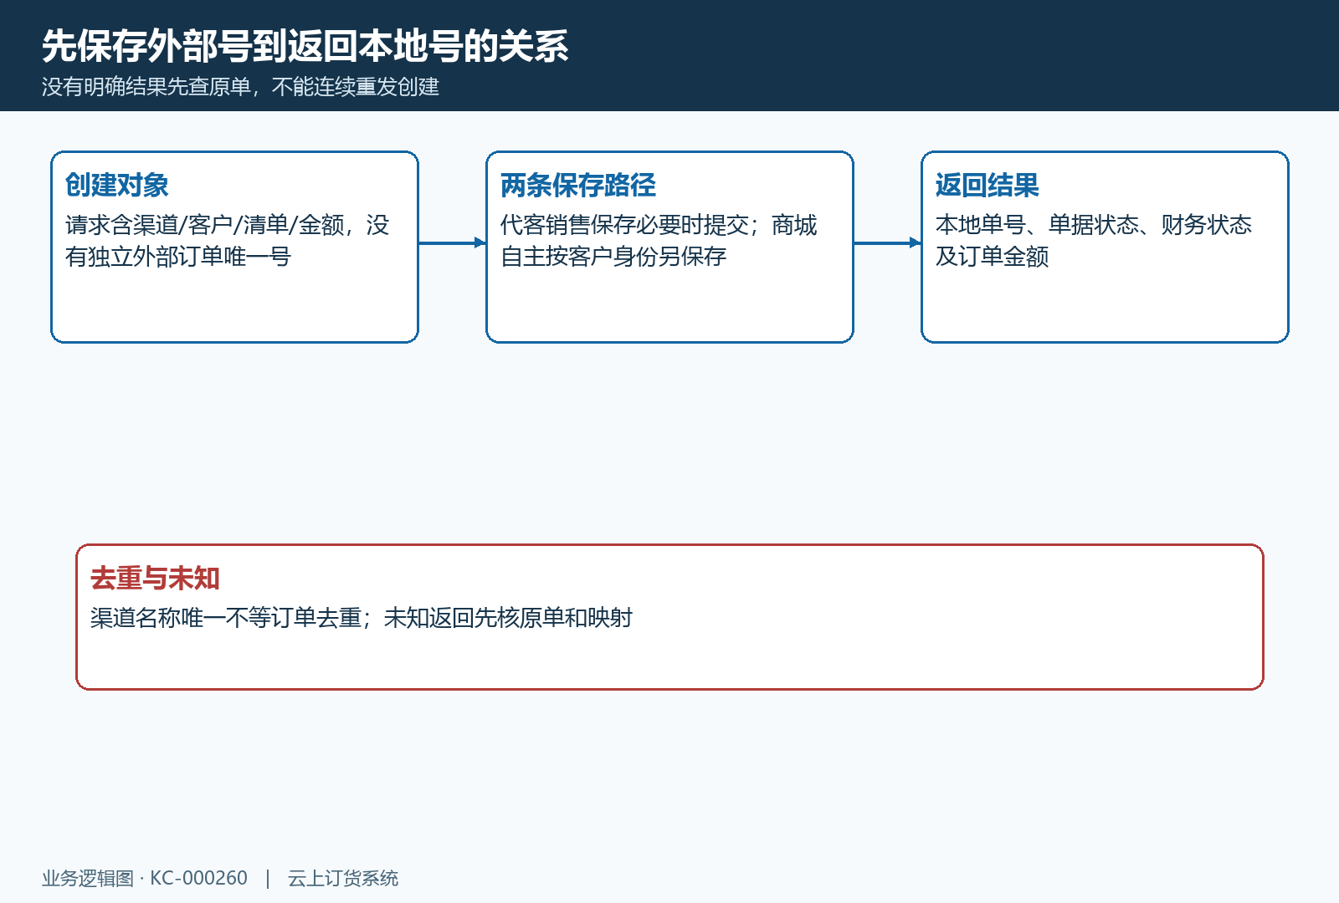The height and width of the screenshot is (903, 1339).
Task: Click footer text 云上订货系统
Action: coord(343,878)
